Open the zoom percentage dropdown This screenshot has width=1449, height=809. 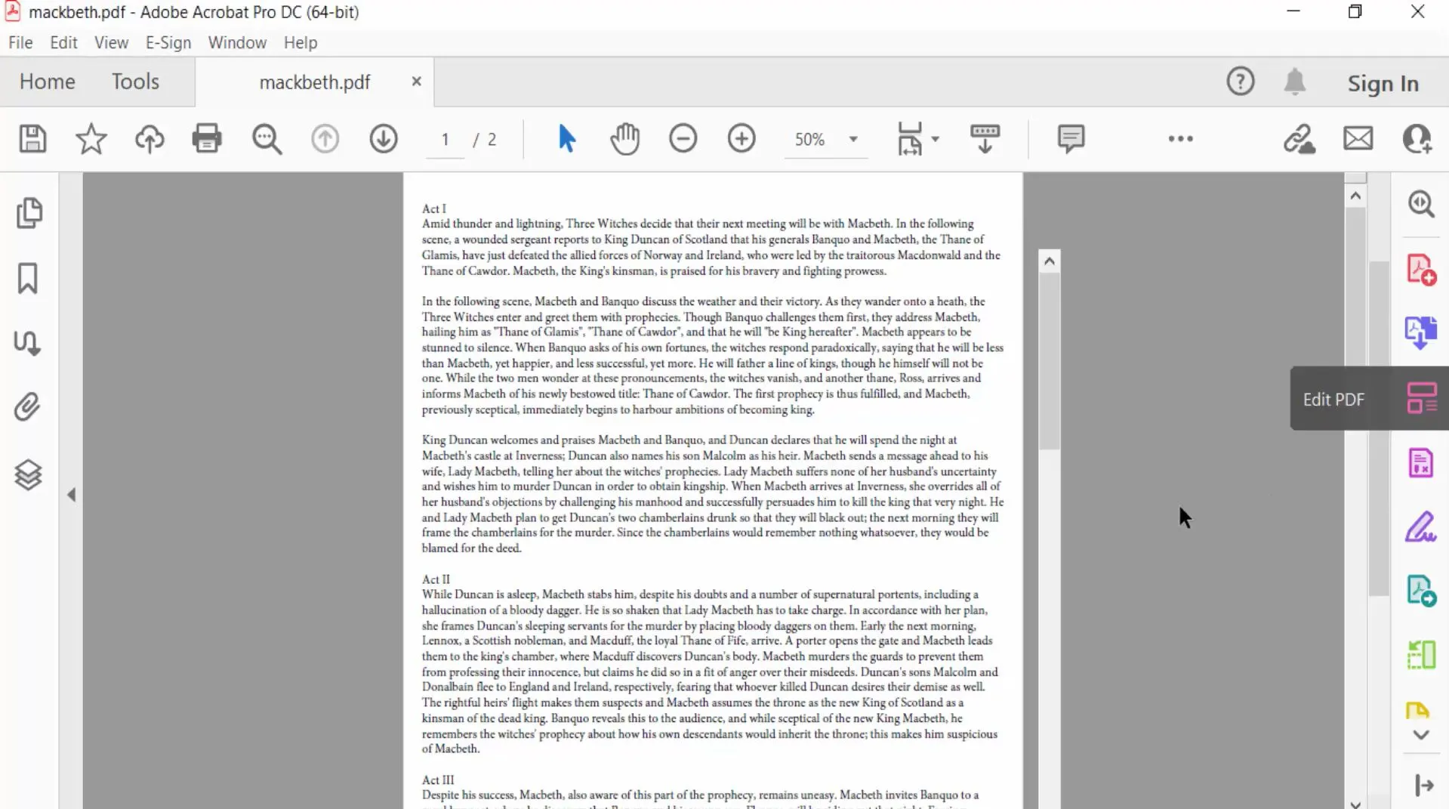pyautogui.click(x=853, y=139)
